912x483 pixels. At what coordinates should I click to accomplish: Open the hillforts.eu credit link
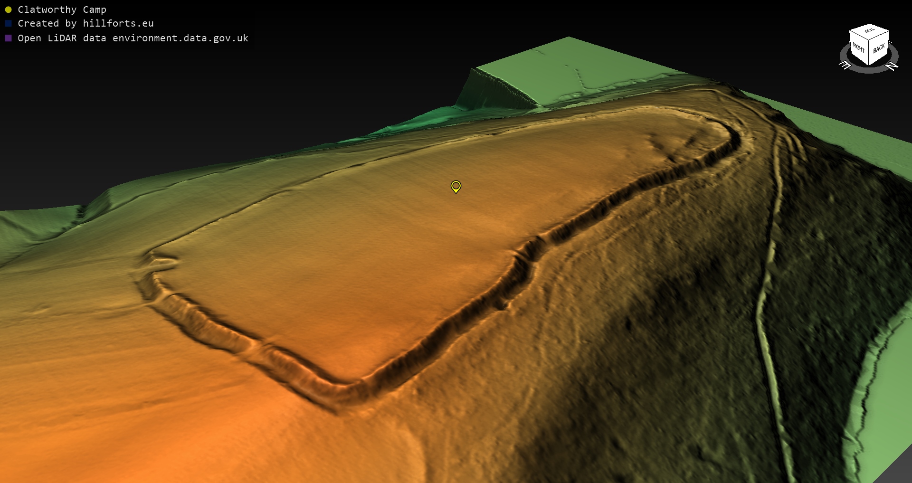point(118,23)
